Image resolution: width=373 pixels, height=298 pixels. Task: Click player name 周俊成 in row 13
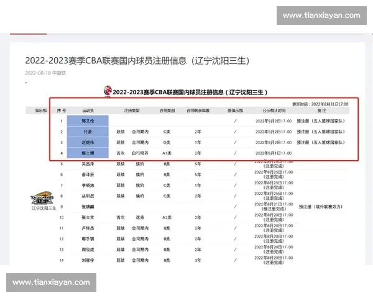click(x=88, y=250)
